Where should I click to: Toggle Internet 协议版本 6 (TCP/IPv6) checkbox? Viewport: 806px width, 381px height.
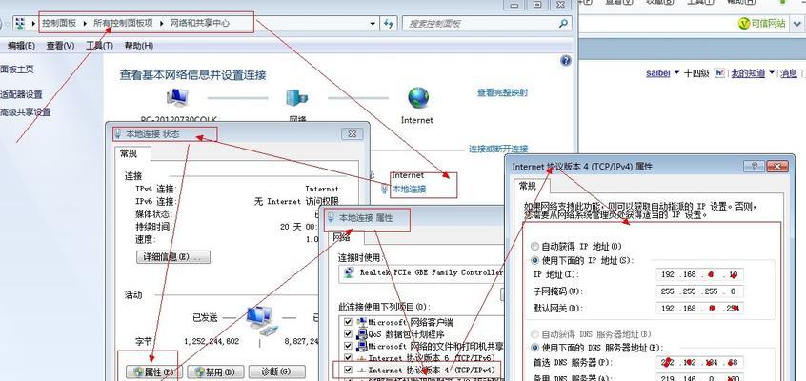click(x=348, y=358)
